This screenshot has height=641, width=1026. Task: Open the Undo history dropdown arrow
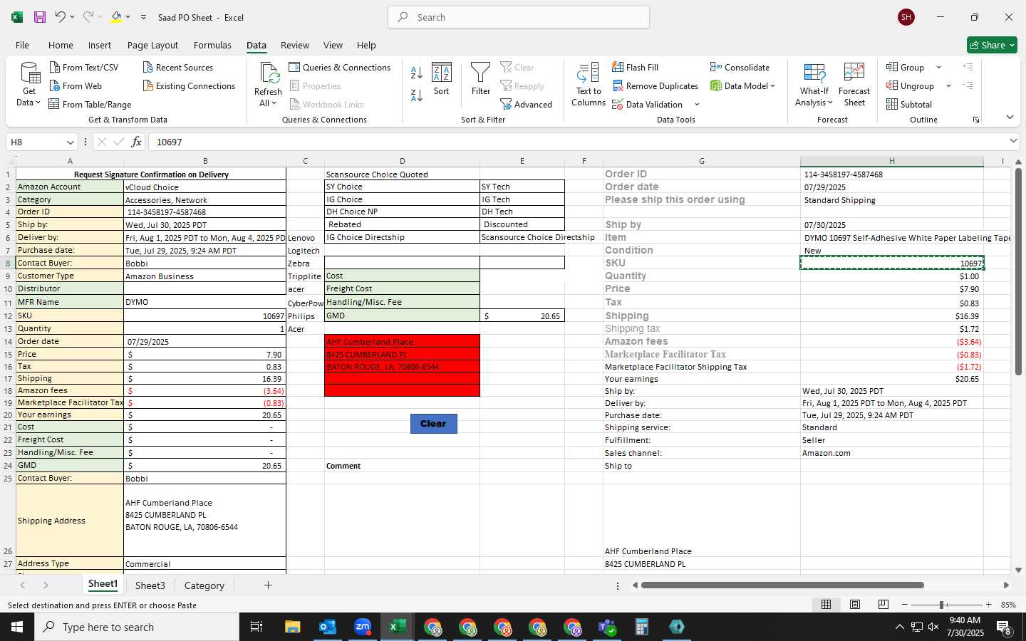[73, 17]
